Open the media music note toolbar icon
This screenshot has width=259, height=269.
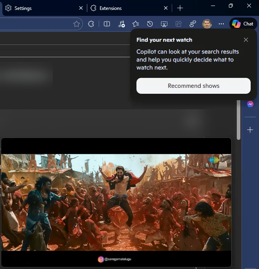(x=121, y=24)
